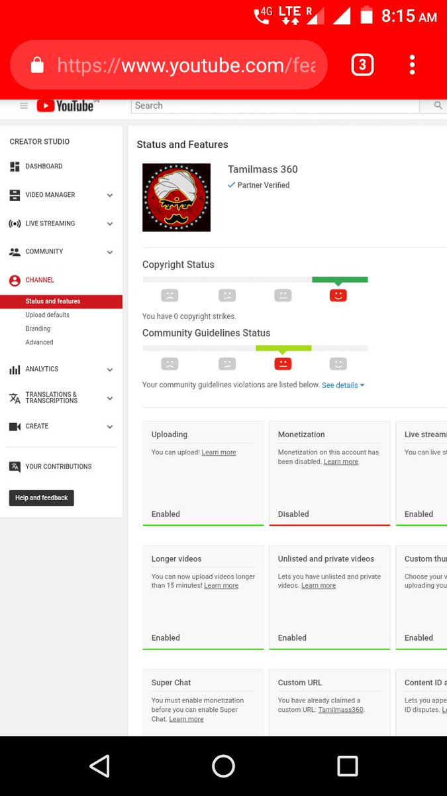447x796 pixels.
Task: Expand the Analytics section
Action: tap(110, 370)
